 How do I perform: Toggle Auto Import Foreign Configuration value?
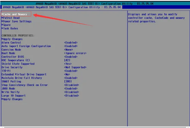point(71,46)
